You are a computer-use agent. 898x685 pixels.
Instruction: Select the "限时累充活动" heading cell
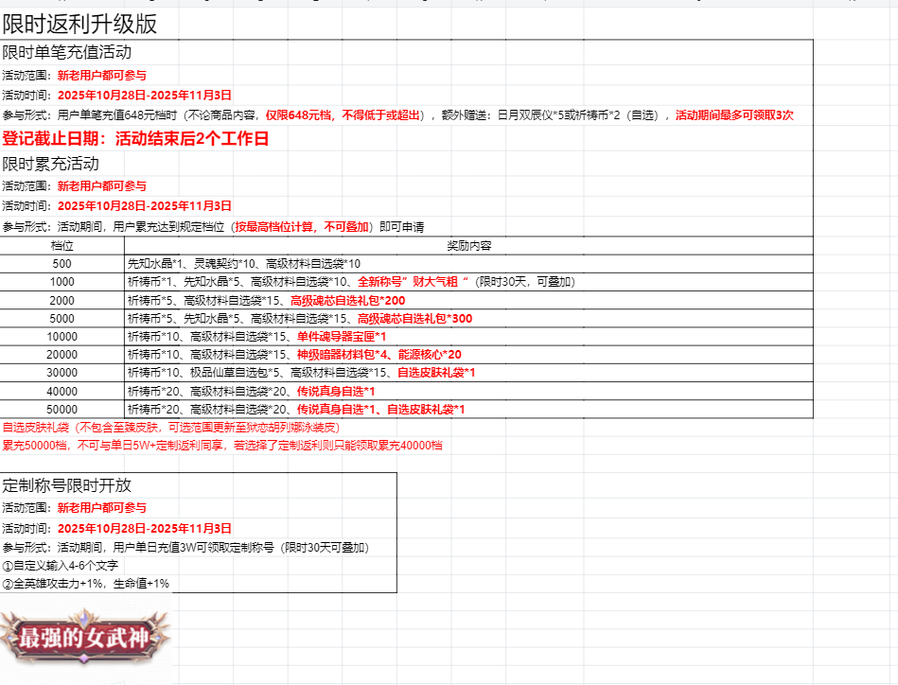(51, 164)
